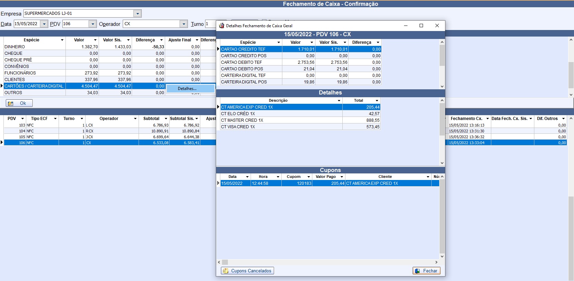Select PDV 105 row operated by J CX

click(110, 137)
